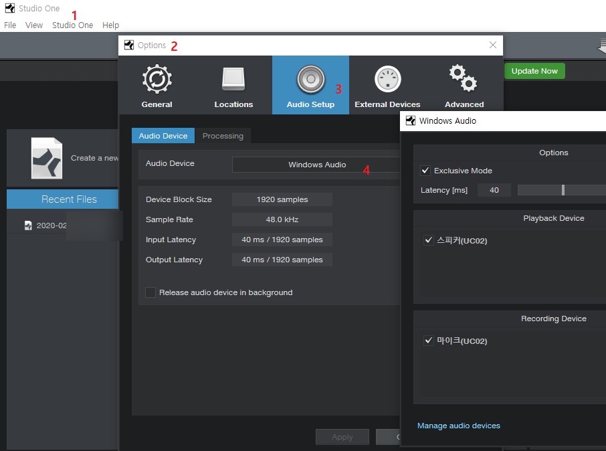This screenshot has height=451, width=606.
Task: Open External Devices MIDI section
Action: point(387,86)
